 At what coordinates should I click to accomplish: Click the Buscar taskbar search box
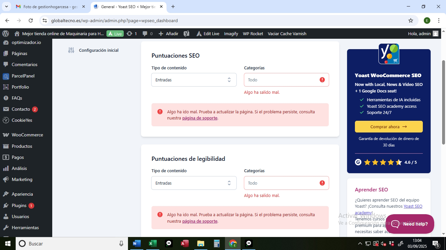(x=72, y=243)
